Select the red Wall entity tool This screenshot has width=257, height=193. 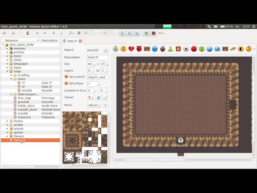click(x=194, y=49)
